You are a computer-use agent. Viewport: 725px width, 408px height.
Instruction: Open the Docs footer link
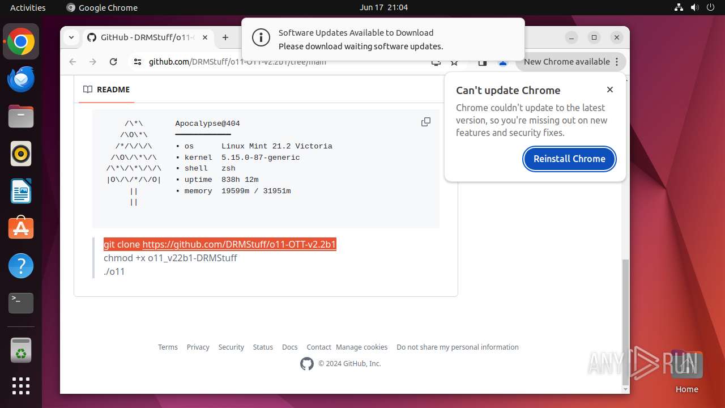click(290, 347)
